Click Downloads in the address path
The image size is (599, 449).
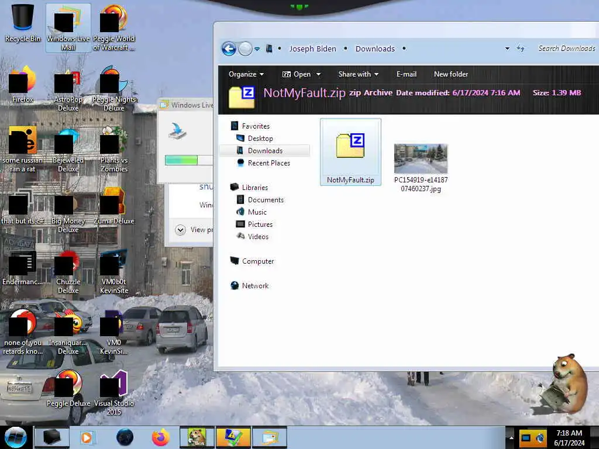click(375, 49)
